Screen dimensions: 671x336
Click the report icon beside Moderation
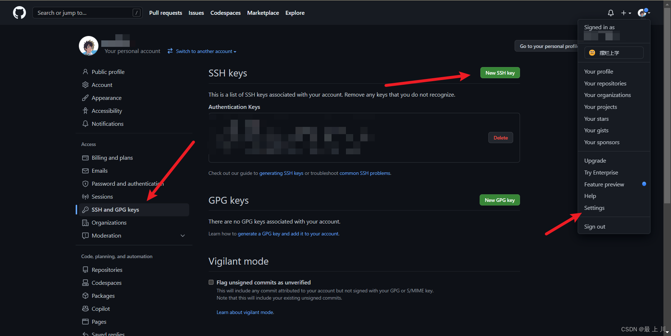coord(85,235)
